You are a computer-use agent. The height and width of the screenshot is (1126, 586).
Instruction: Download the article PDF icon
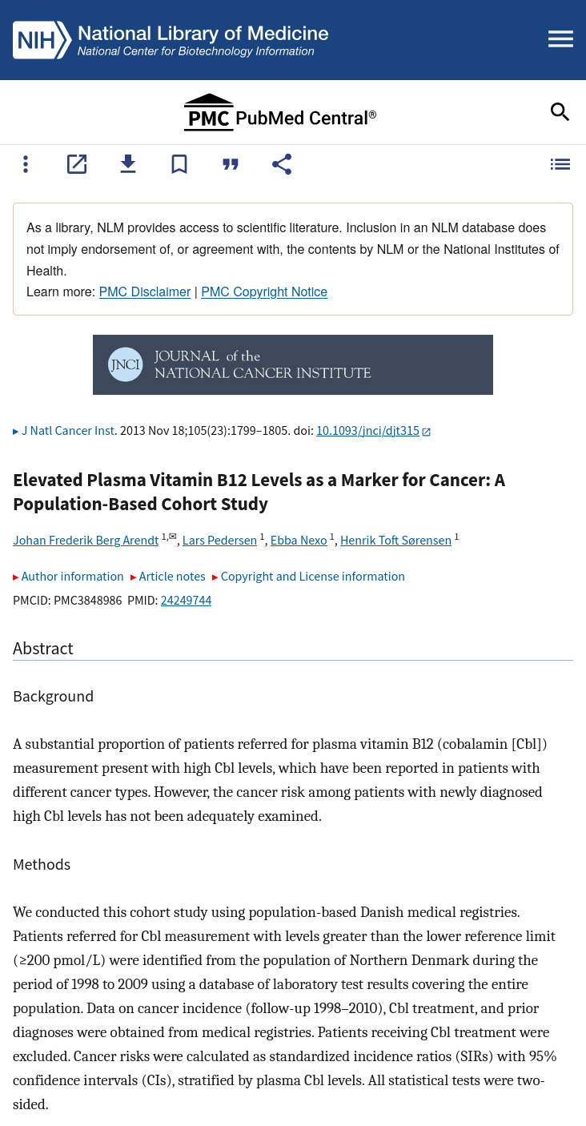point(128,164)
